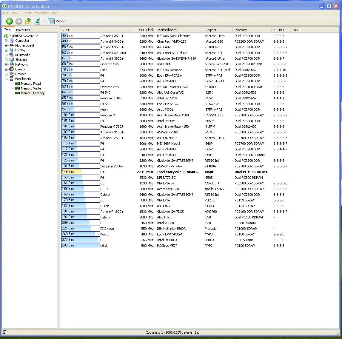Click the highlighted 149.2 ns latency bar
342x339 pixels.
[x=81, y=172]
